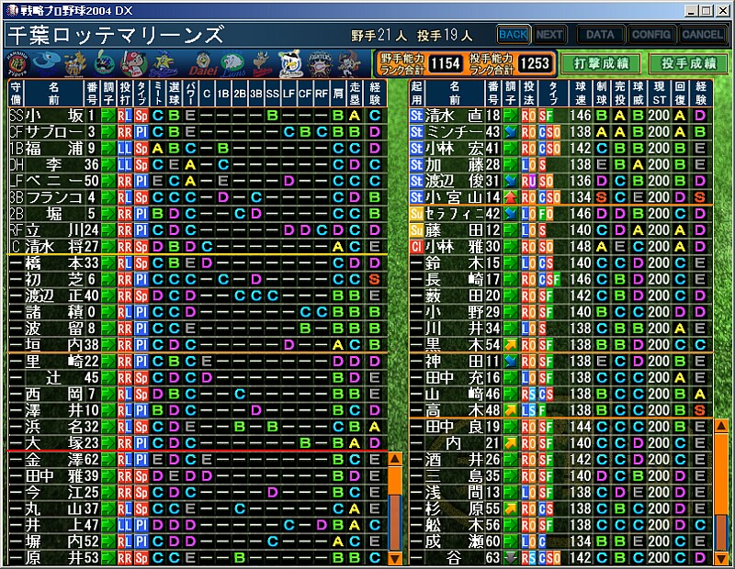Screen dimensions: 735x569
Task: Select the Swallows team logo
Action: [104, 63]
